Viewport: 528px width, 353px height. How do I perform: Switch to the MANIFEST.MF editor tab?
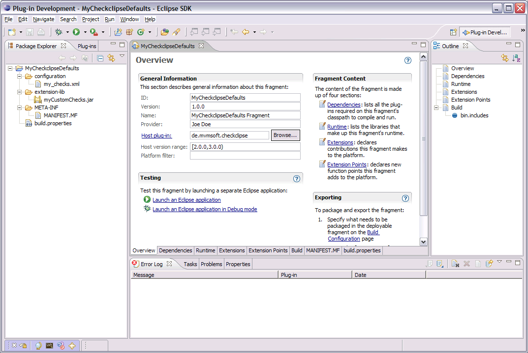[x=323, y=250]
